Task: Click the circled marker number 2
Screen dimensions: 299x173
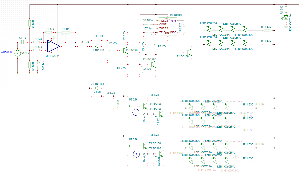Action: (136, 154)
